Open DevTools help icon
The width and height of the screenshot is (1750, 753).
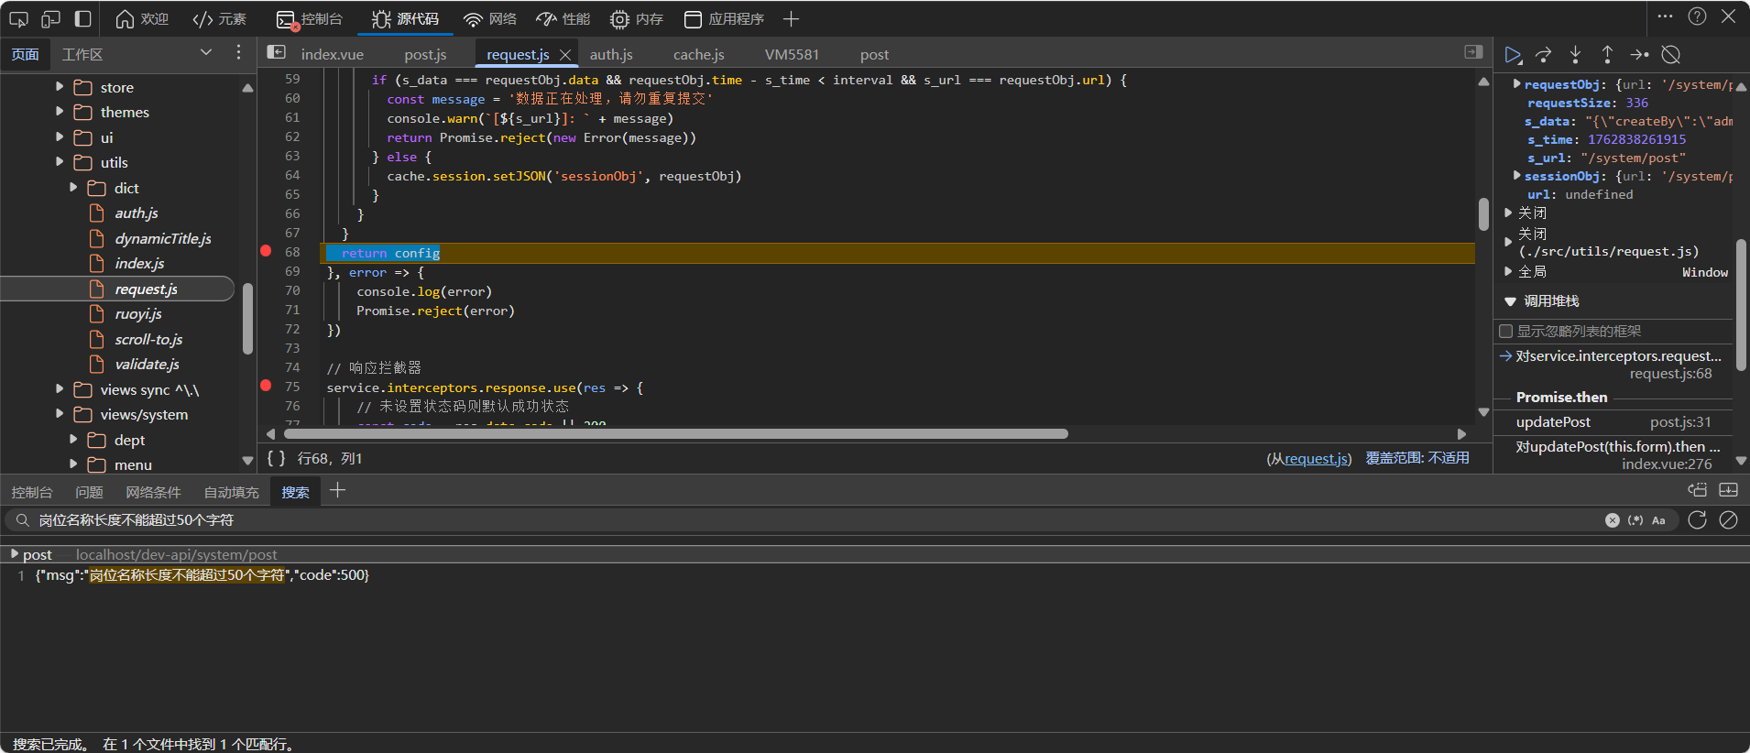coord(1697,16)
